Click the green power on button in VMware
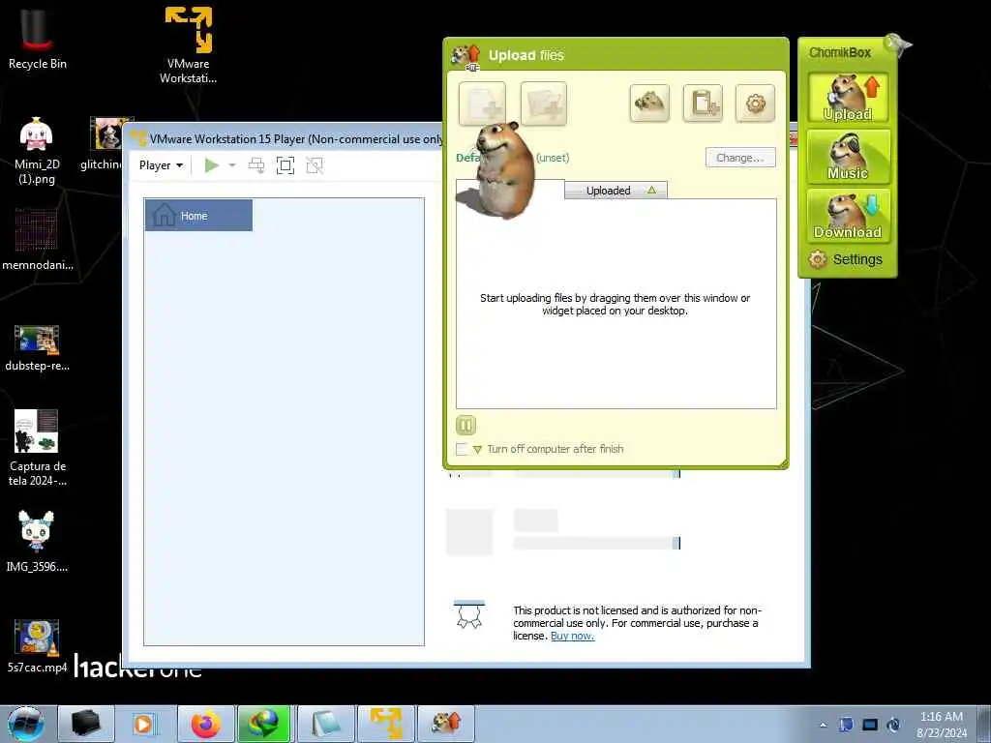The width and height of the screenshot is (991, 743). coord(212,165)
